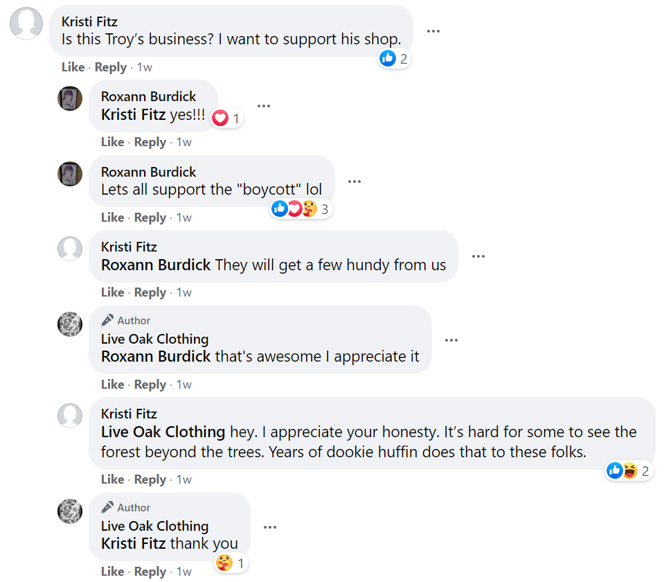This screenshot has height=582, width=664.
Task: Open the three-dot menu beside the "thank you" reply
Action: click(x=270, y=527)
